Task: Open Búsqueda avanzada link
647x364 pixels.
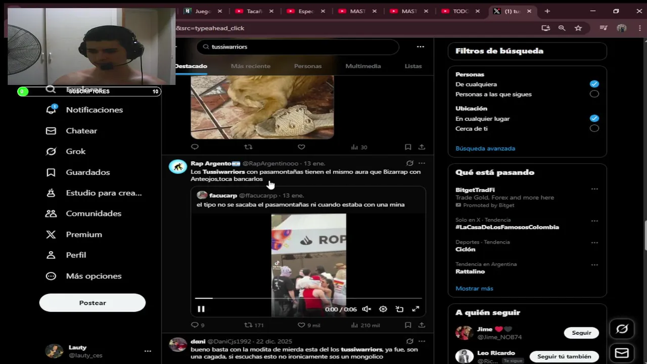Action: tap(485, 148)
